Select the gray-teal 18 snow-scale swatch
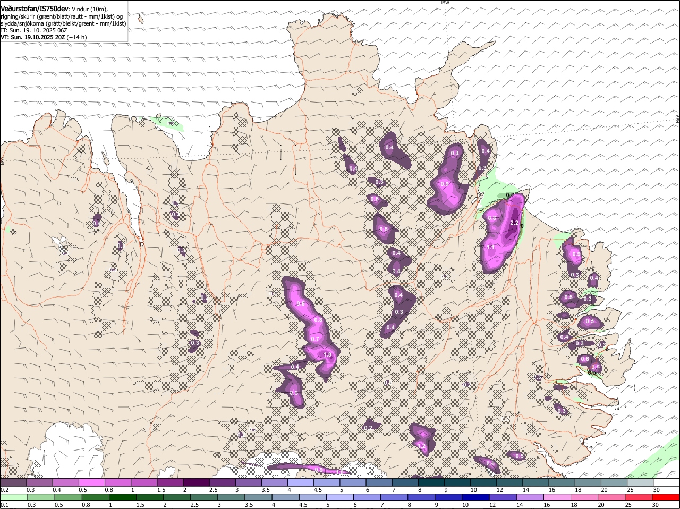The height and width of the screenshot is (509, 680). (588, 482)
